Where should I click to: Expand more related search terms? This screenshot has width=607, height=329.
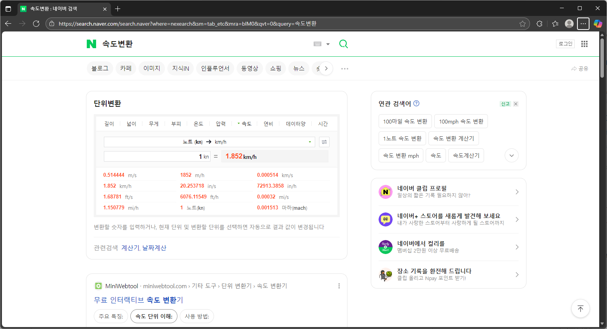coord(511,155)
